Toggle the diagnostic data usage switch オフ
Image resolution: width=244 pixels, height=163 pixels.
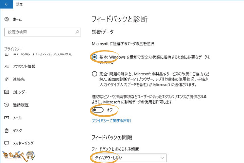(98, 110)
